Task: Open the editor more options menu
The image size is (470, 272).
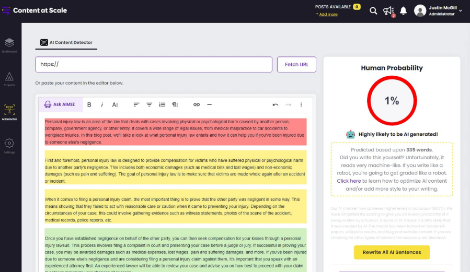Action: (301, 105)
